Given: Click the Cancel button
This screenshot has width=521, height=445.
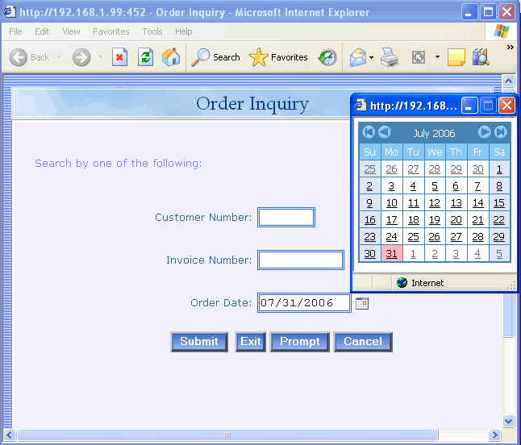Looking at the screenshot, I should [363, 342].
